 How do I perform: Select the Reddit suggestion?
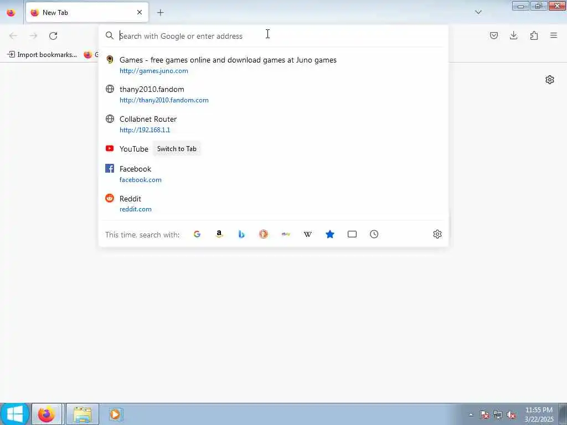[x=273, y=204]
